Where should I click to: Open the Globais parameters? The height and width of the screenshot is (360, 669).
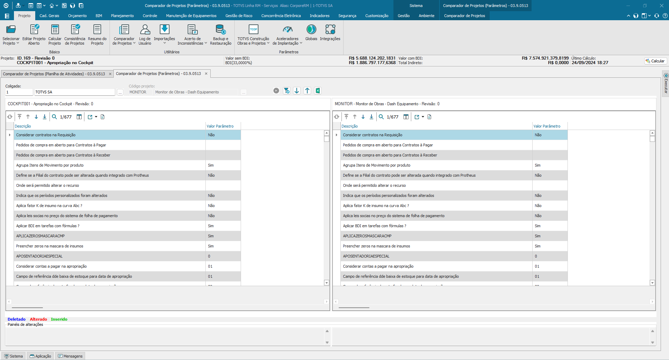pos(311,32)
